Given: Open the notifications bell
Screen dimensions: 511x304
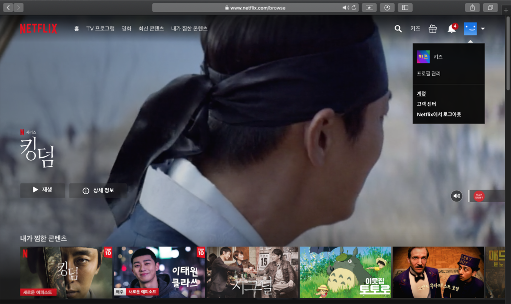Looking at the screenshot, I should pos(452,28).
